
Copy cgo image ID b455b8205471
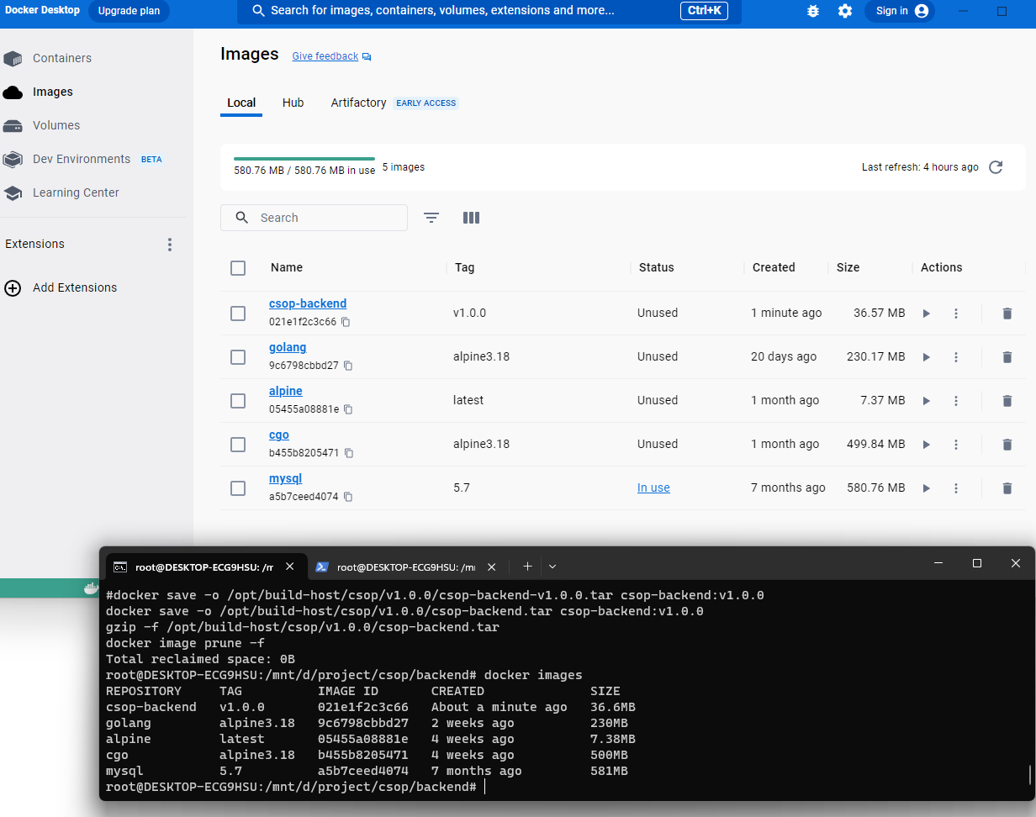[x=349, y=453]
